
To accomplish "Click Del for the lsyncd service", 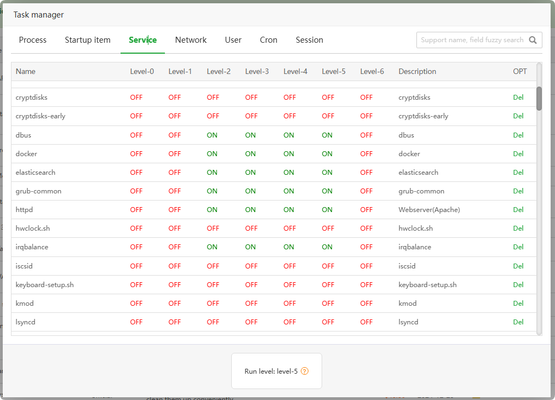I will [518, 322].
